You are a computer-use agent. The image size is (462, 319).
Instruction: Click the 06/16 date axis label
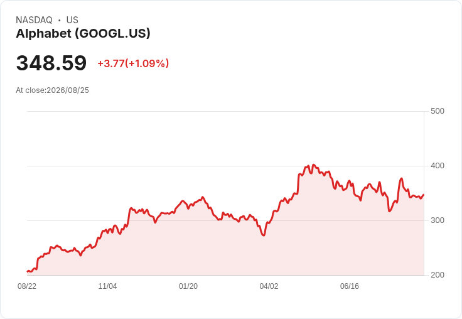click(x=350, y=286)
